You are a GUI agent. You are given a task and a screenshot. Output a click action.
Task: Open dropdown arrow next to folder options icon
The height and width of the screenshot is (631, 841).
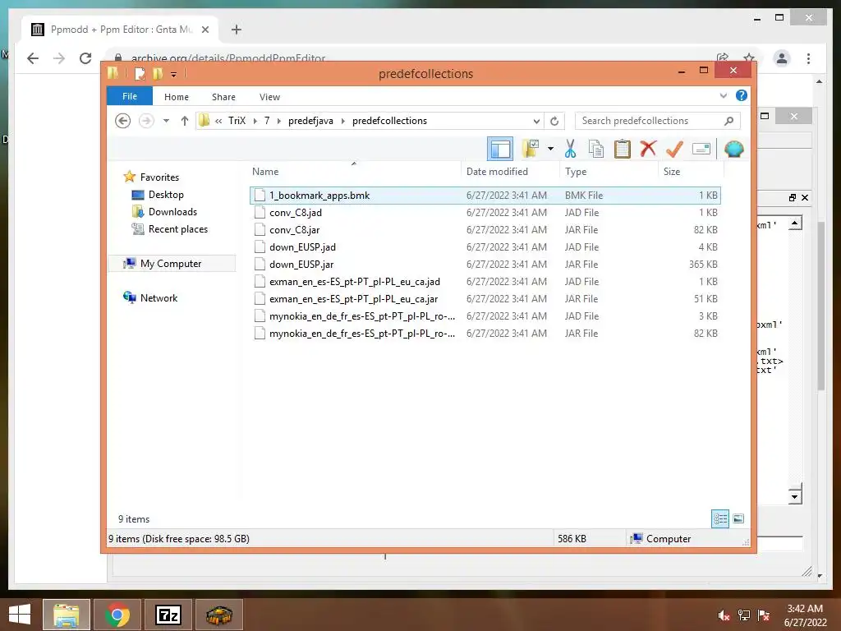pos(550,149)
